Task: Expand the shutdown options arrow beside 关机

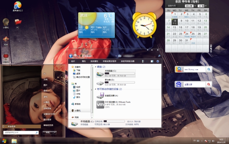Action: coord(55,133)
